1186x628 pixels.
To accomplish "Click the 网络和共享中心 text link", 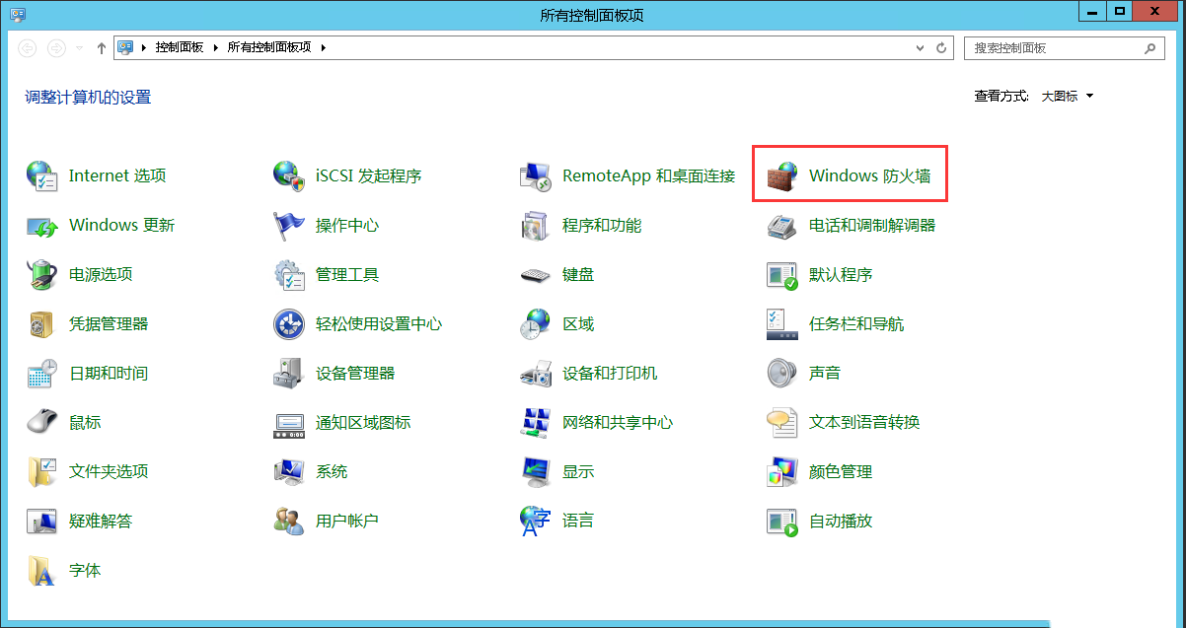I will pyautogui.click(x=618, y=422).
